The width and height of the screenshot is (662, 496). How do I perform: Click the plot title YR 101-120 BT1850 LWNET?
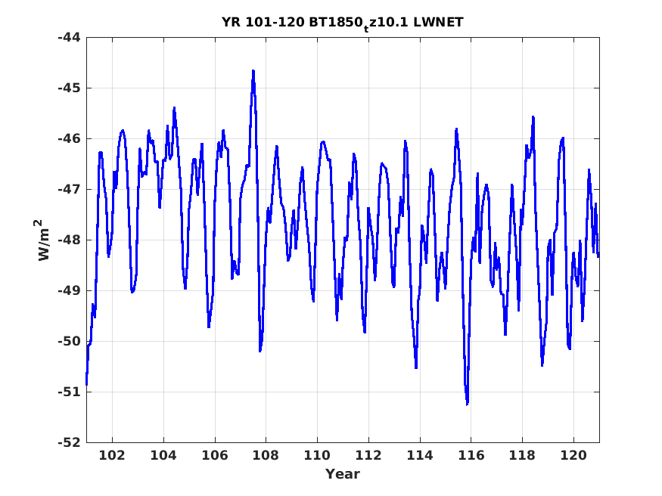(343, 23)
